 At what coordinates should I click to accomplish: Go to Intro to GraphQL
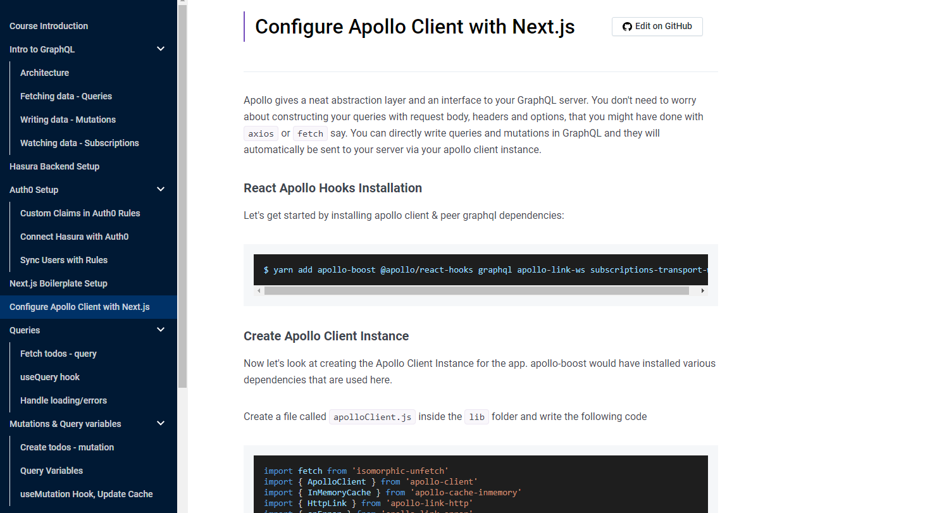tap(42, 49)
